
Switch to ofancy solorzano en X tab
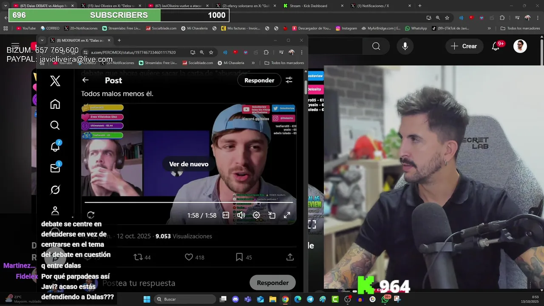pyautogui.click(x=245, y=6)
